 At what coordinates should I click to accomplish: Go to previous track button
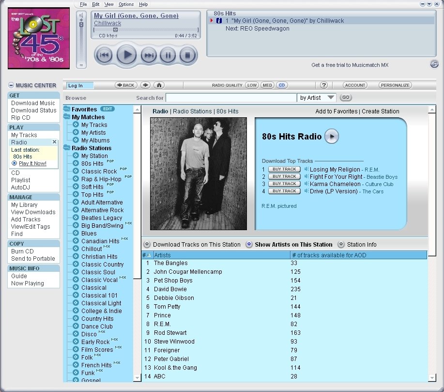coord(104,55)
